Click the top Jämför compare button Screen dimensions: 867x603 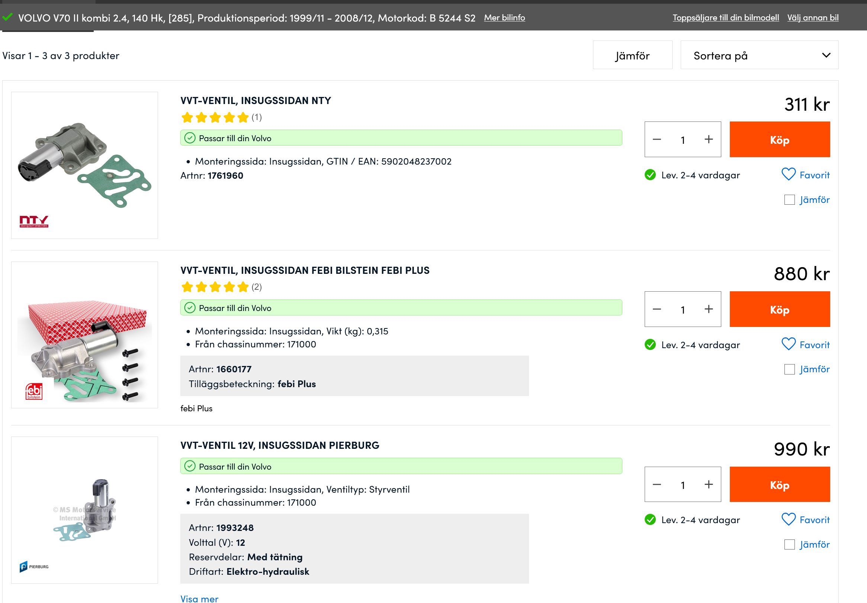(x=632, y=55)
